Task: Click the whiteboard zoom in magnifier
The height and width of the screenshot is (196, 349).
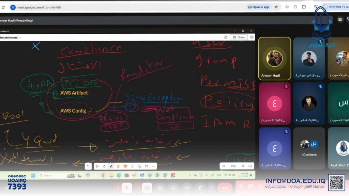Action: [x=243, y=166]
